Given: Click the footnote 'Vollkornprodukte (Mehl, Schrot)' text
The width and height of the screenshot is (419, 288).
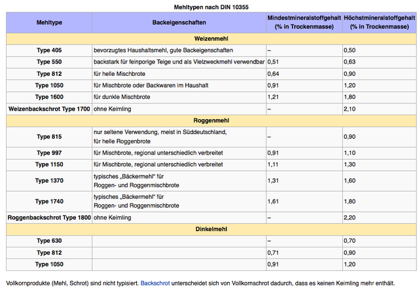Looking at the screenshot, I should click(47, 283).
